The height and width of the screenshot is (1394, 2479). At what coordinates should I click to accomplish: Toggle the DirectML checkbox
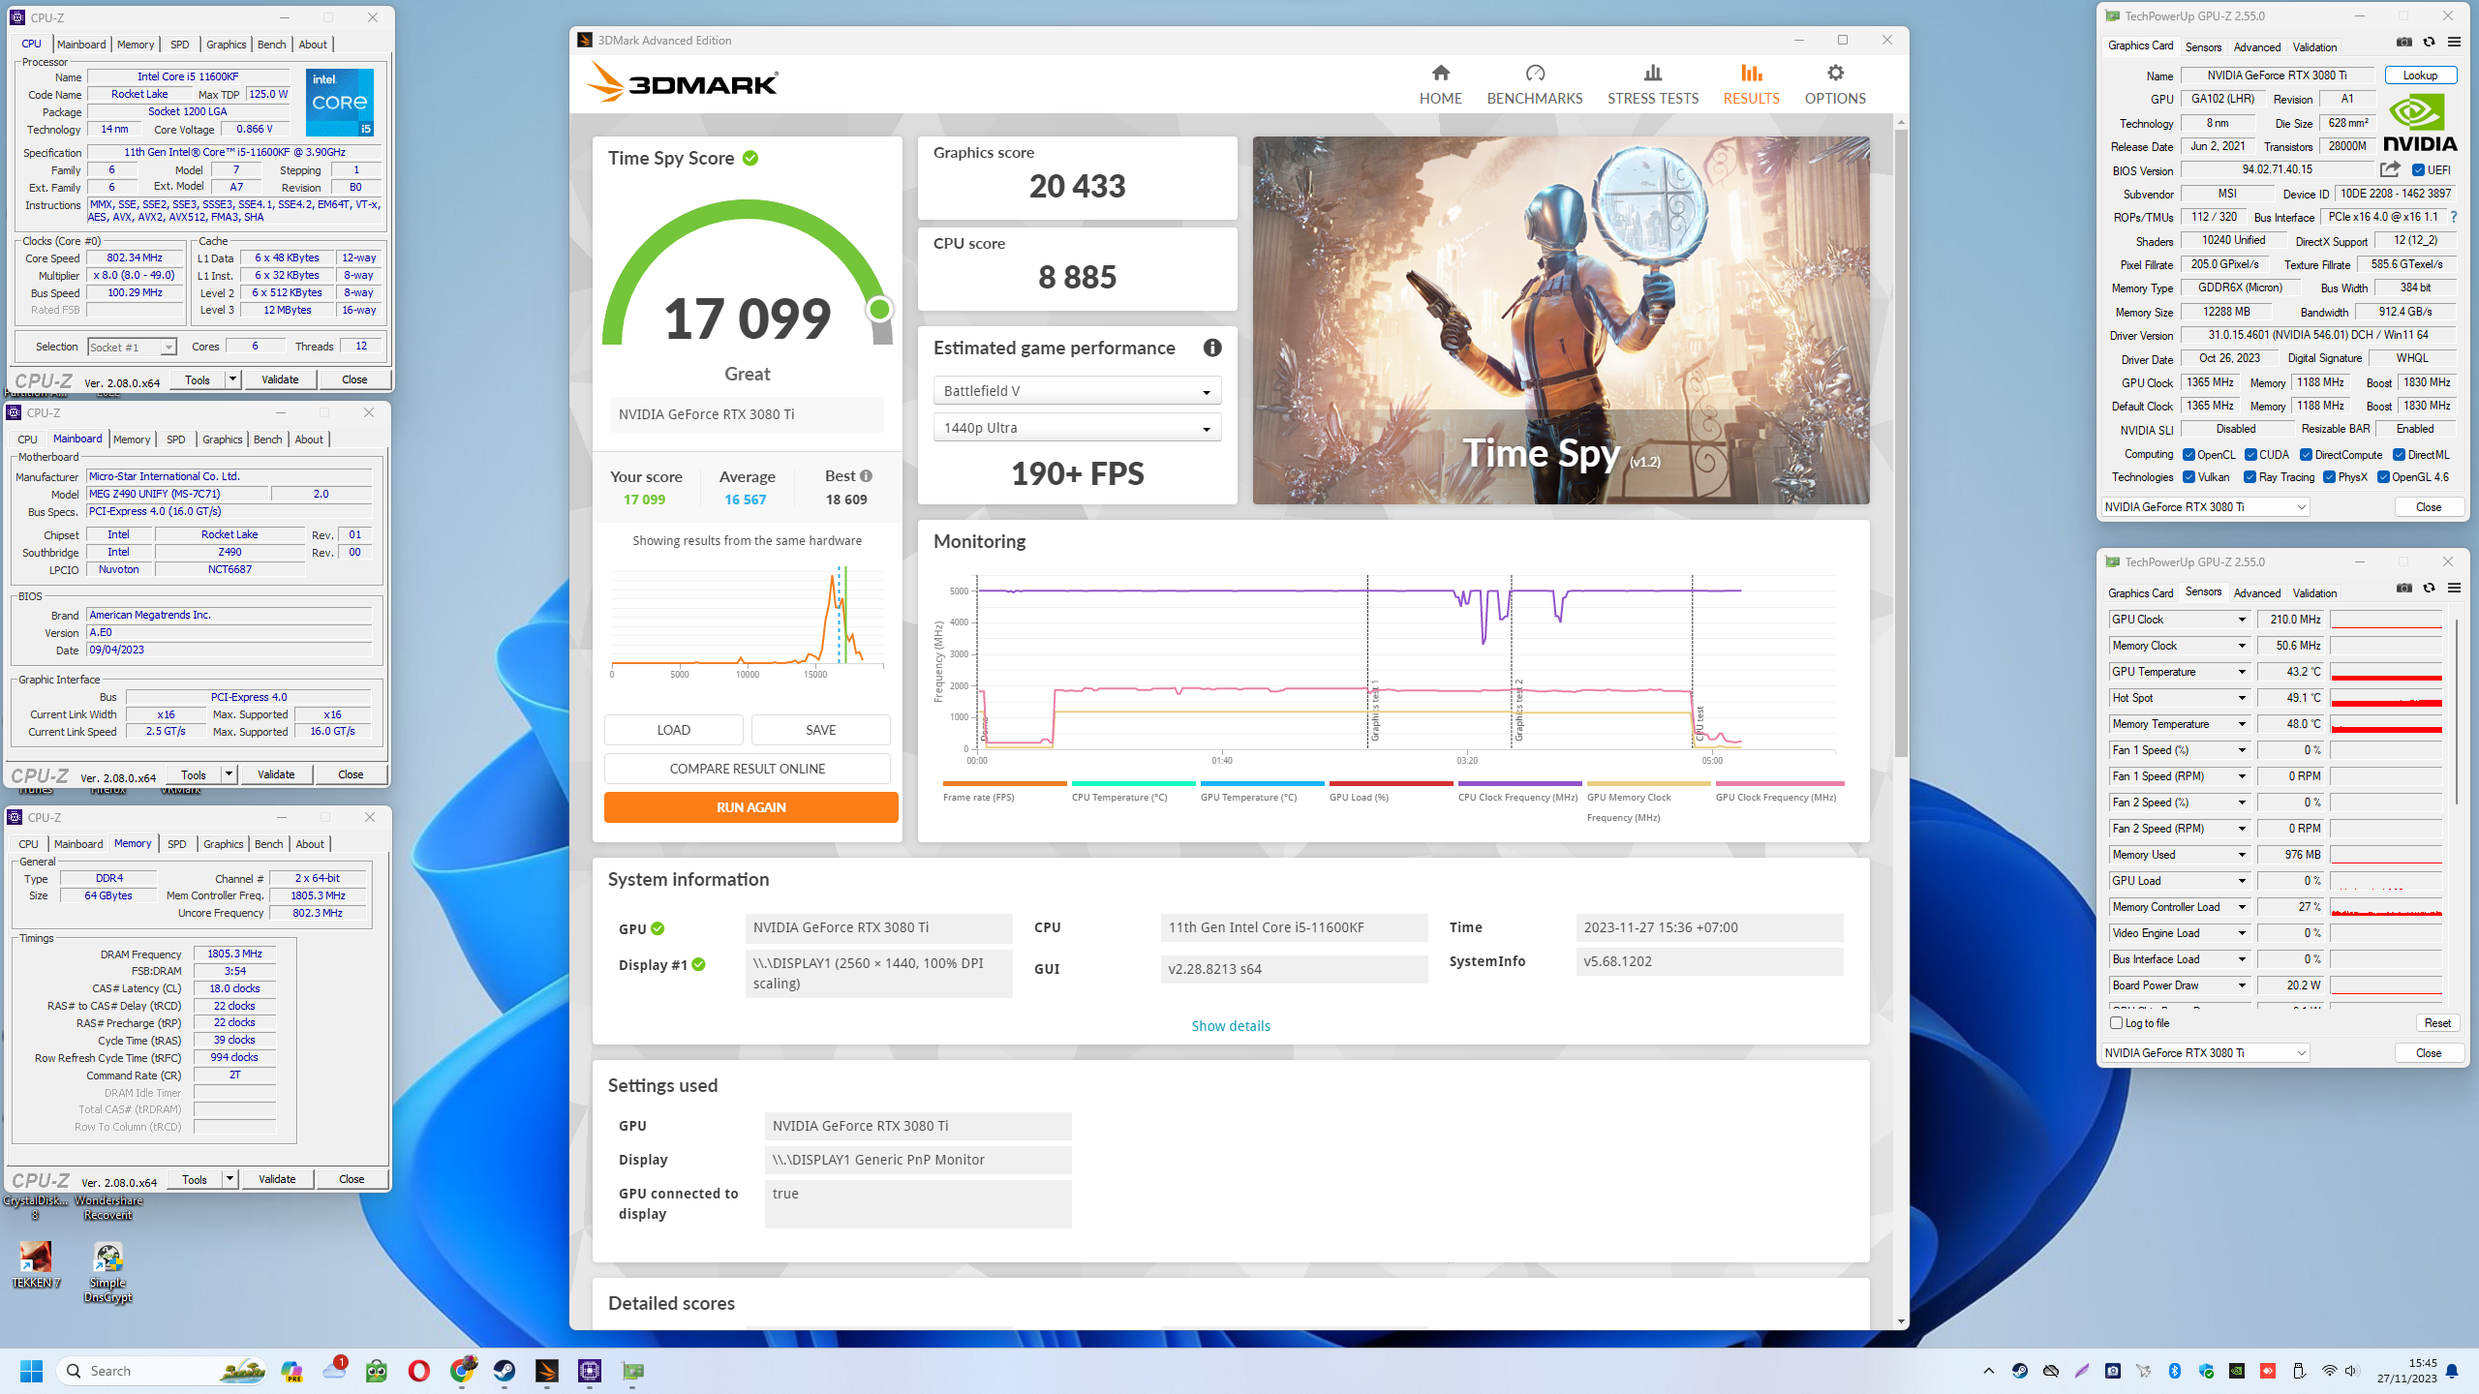coord(2399,454)
